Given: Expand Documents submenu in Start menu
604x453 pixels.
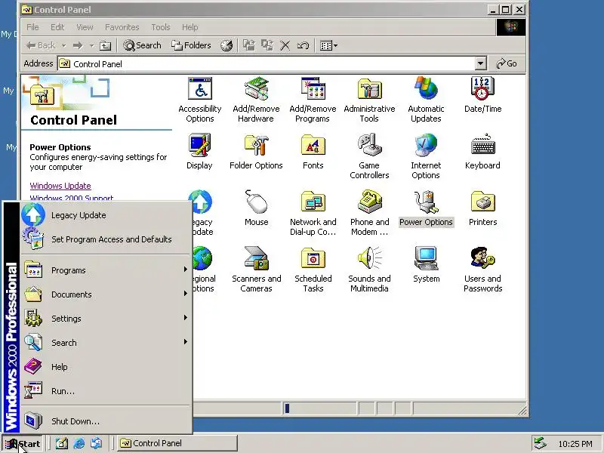Looking at the screenshot, I should click(106, 294).
